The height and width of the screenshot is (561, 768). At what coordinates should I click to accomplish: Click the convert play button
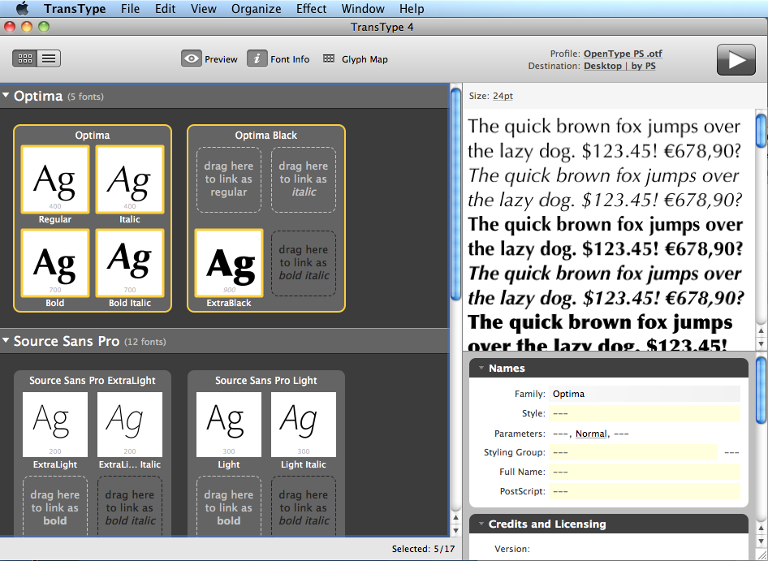point(736,59)
